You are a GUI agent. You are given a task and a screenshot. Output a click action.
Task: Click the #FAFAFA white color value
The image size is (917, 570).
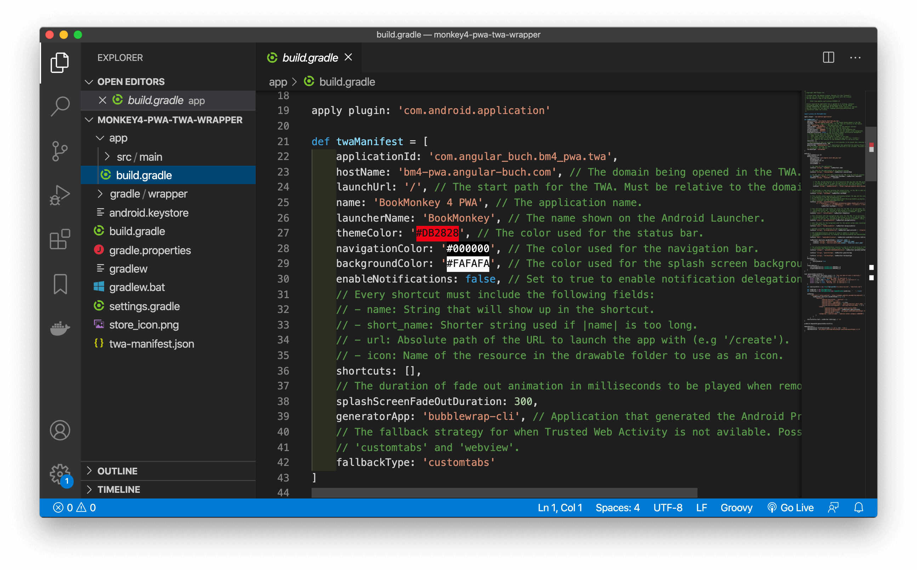tap(468, 263)
